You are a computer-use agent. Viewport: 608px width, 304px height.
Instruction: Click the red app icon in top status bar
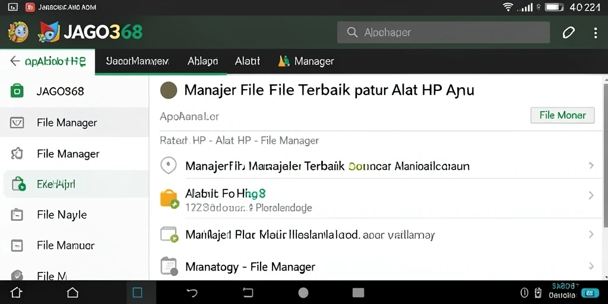pyautogui.click(x=30, y=7)
